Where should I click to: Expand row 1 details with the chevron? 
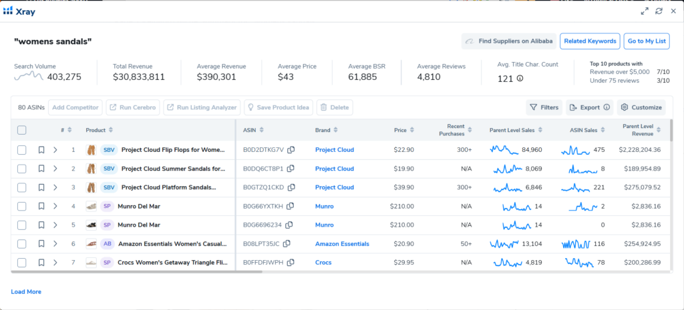tap(55, 150)
